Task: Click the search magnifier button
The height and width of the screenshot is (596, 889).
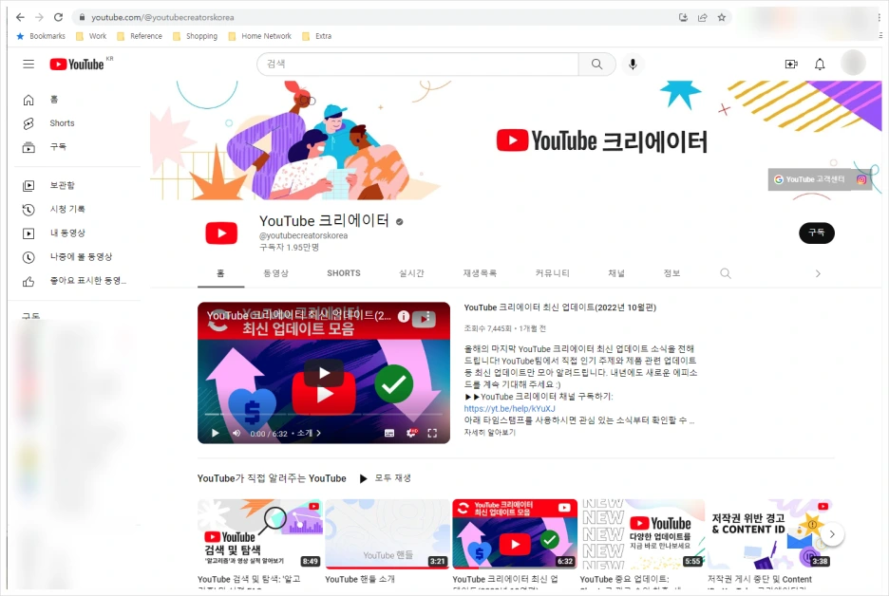Action: click(x=597, y=64)
